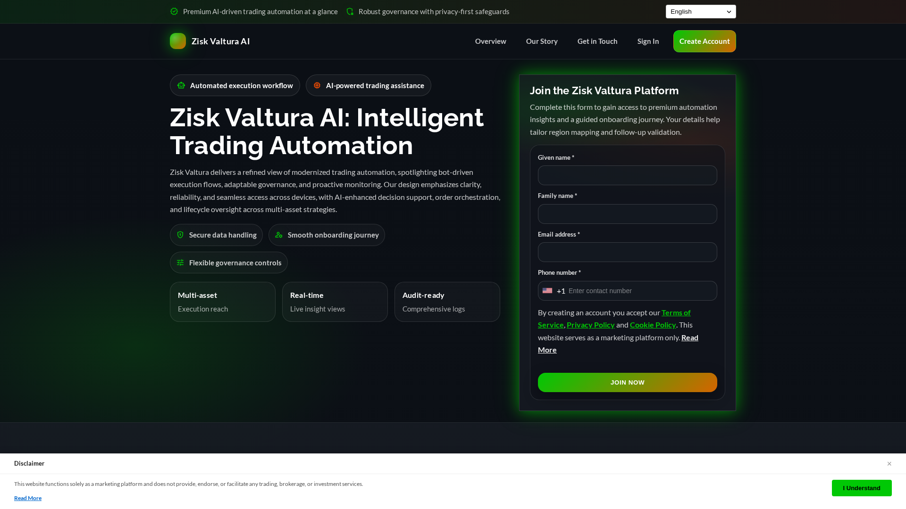Click the Real-time Live insight views card
Screen dimensions: 906x509
pos(335,302)
